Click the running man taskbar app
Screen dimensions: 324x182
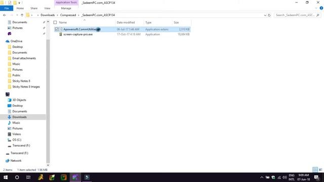click(40, 177)
